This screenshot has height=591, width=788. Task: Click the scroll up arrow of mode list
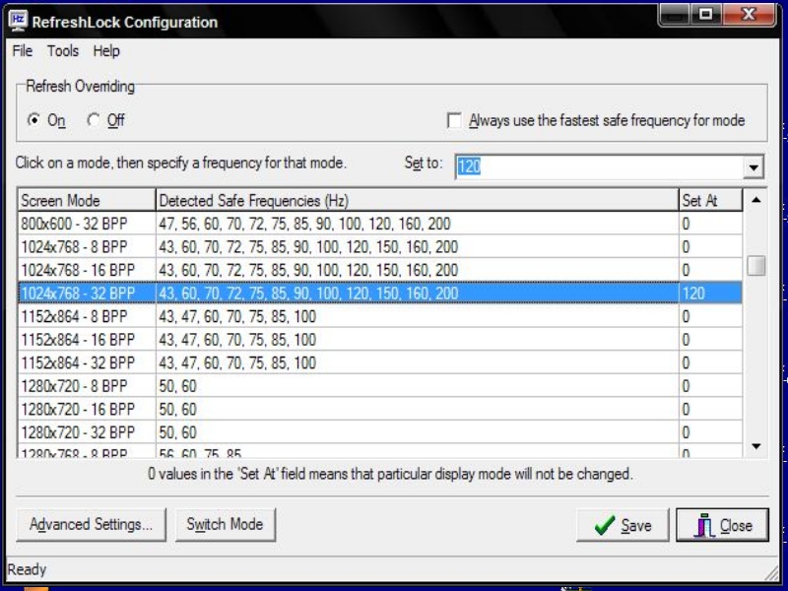[x=755, y=200]
